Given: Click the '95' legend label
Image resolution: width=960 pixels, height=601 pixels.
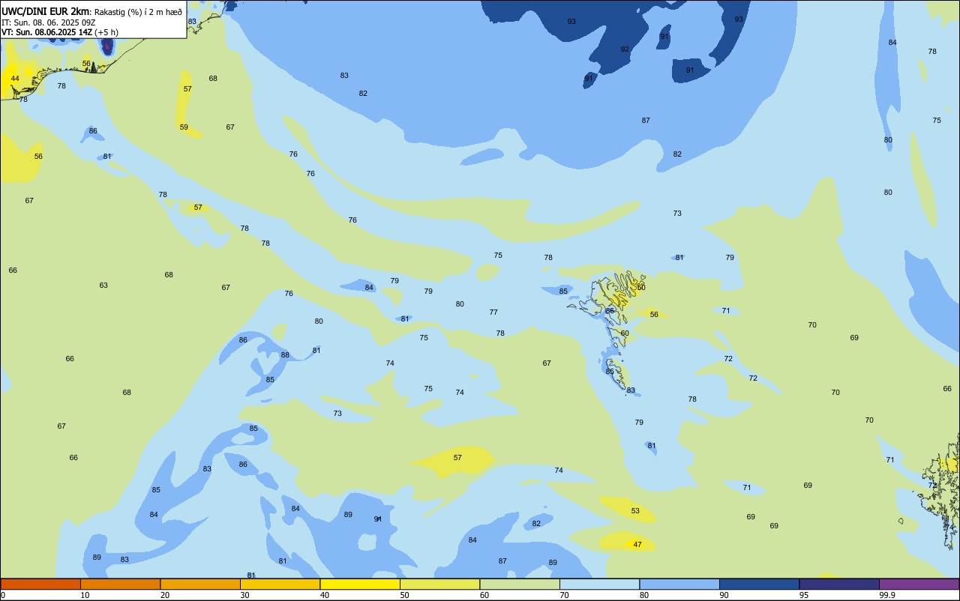Looking at the screenshot, I should pos(804,595).
